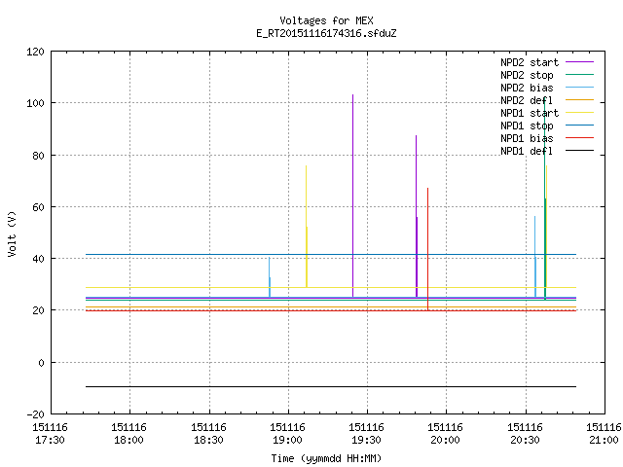Click the dark blue NPD1 stop legend line sample
Screen dimensions: 623x467
(x=580, y=126)
